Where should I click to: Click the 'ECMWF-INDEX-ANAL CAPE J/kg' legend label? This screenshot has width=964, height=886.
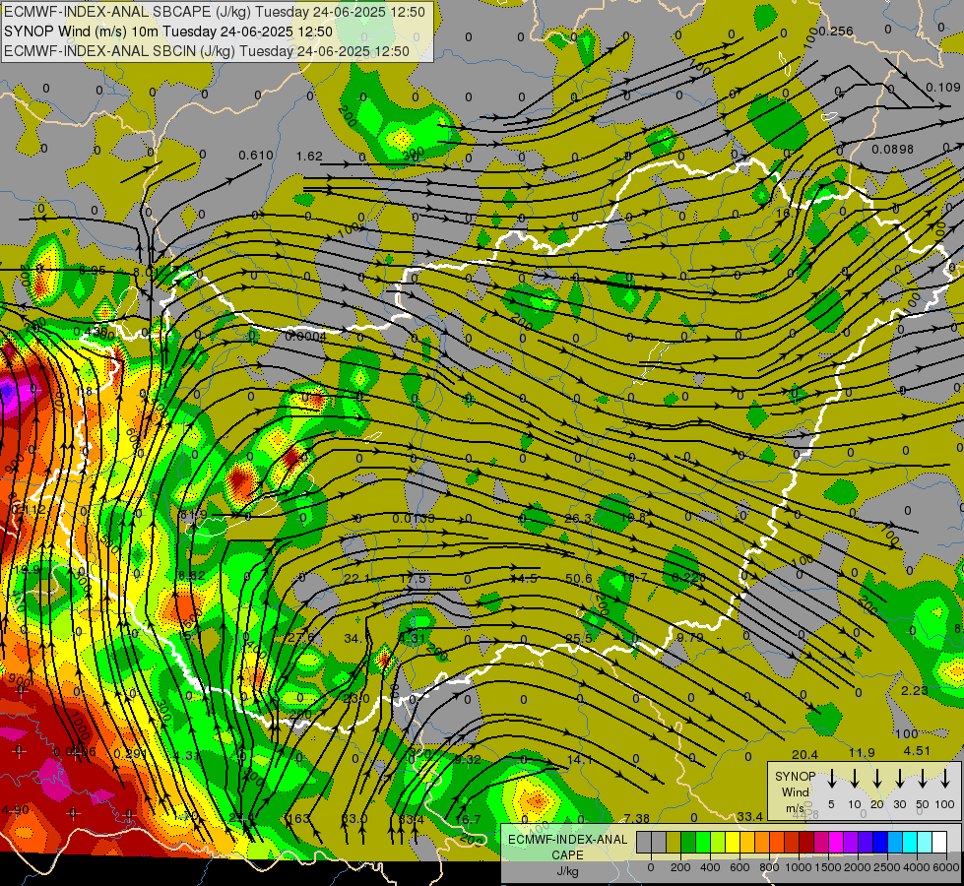[x=567, y=855]
